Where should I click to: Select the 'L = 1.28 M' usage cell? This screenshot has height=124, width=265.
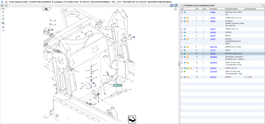pyautogui.click(x=248, y=77)
